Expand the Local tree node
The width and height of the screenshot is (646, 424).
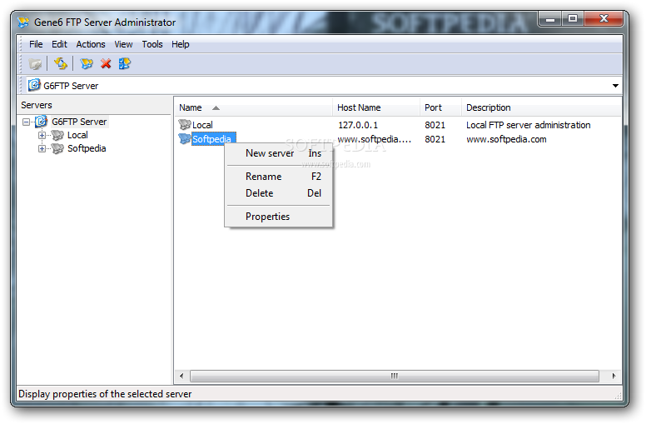pos(42,135)
